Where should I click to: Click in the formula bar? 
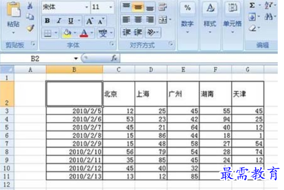click(199, 58)
